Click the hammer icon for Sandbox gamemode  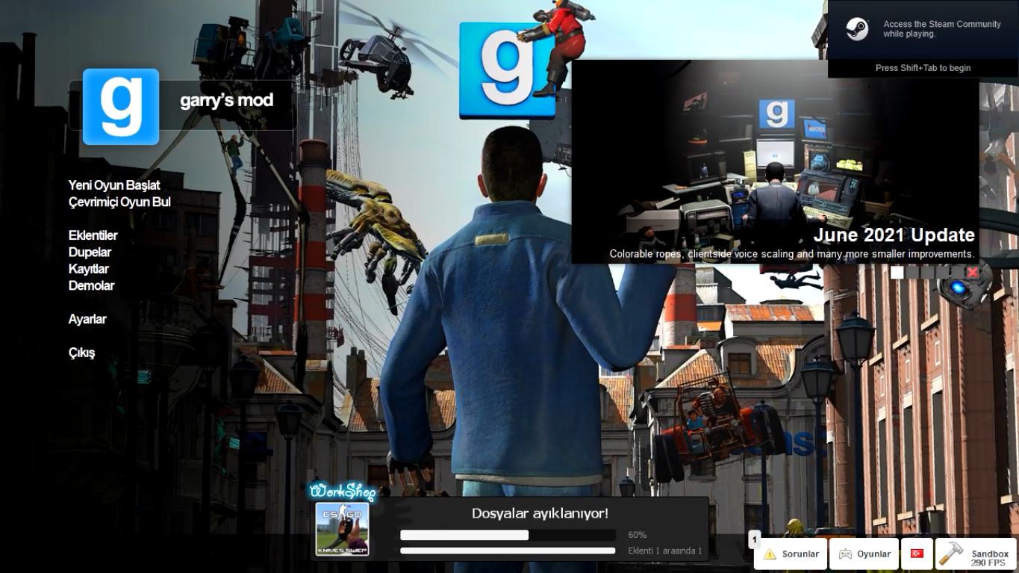[x=951, y=554]
